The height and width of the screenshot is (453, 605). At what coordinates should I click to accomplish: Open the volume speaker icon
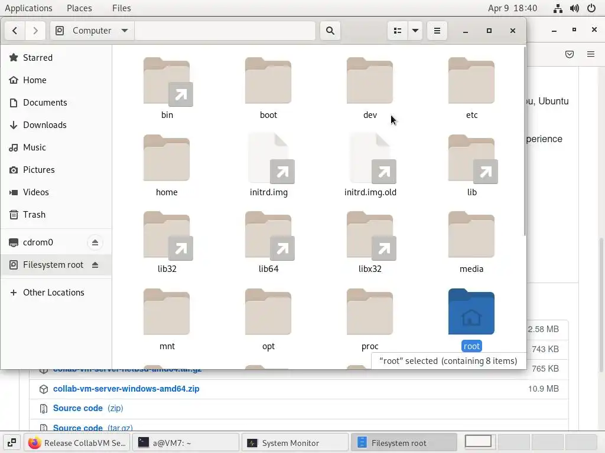pos(574,8)
